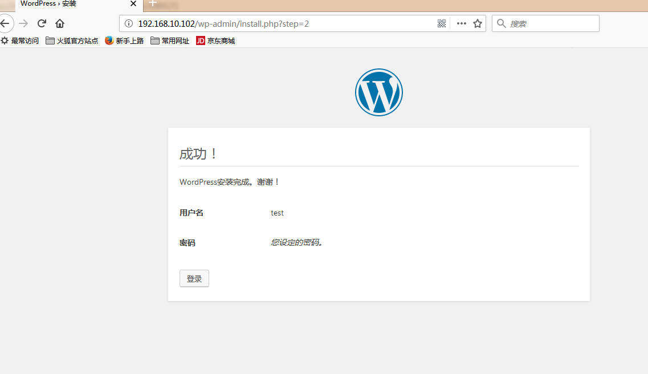Image resolution: width=648 pixels, height=374 pixels.
Task: Open the browser home page
Action: tap(60, 23)
